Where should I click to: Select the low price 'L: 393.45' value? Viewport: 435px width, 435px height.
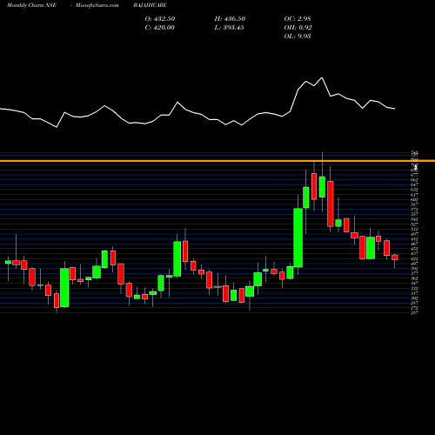[x=229, y=28]
